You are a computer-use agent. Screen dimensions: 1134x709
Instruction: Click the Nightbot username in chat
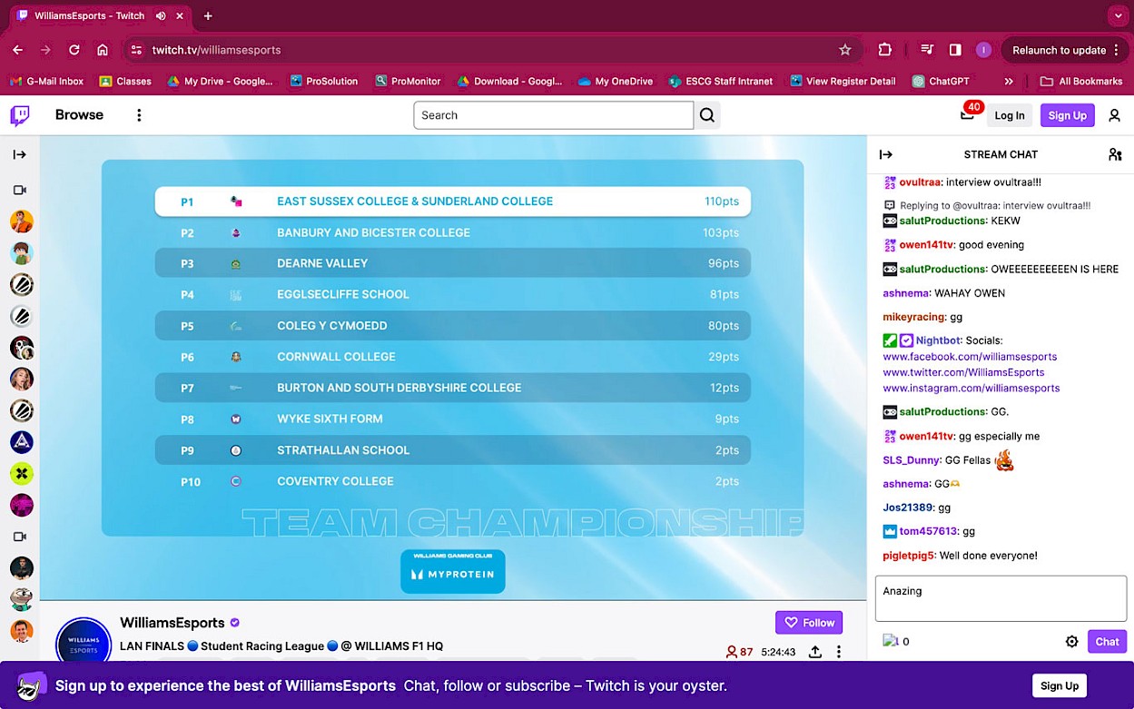coord(938,340)
